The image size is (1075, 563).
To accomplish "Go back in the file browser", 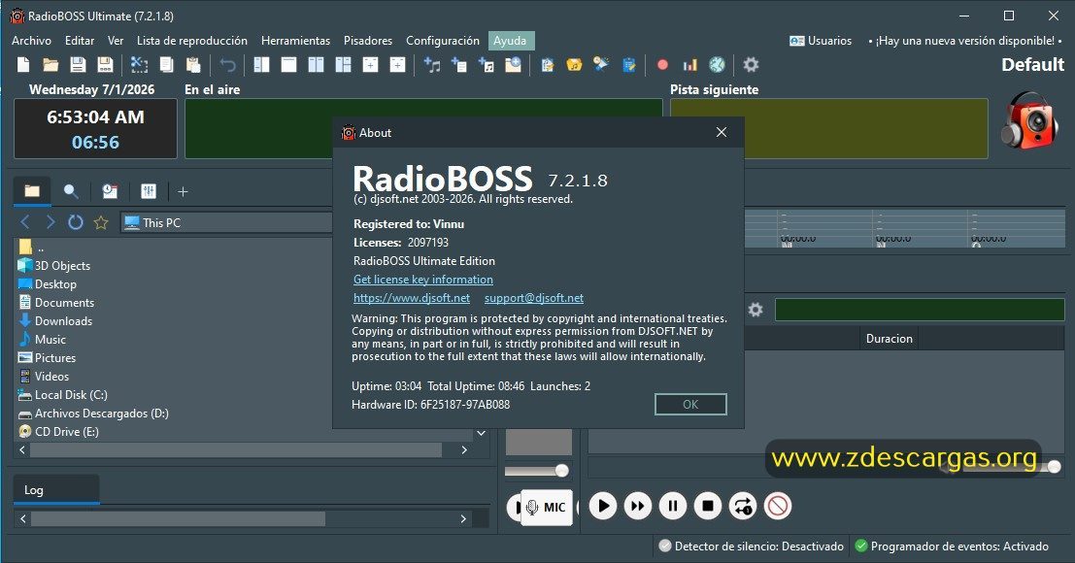I will click(x=25, y=222).
